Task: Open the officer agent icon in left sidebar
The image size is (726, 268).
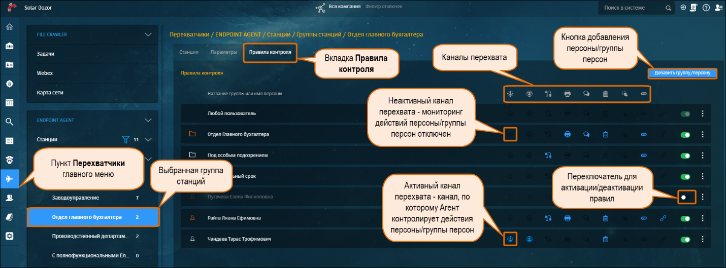Action: 9,160
